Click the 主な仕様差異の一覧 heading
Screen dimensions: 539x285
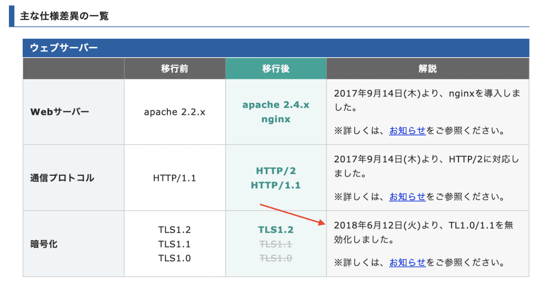(64, 16)
